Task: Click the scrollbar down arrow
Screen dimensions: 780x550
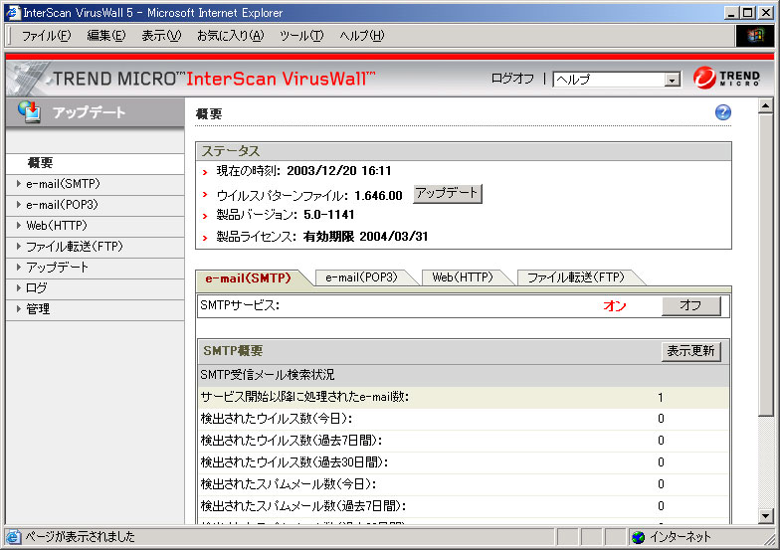Action: click(766, 516)
